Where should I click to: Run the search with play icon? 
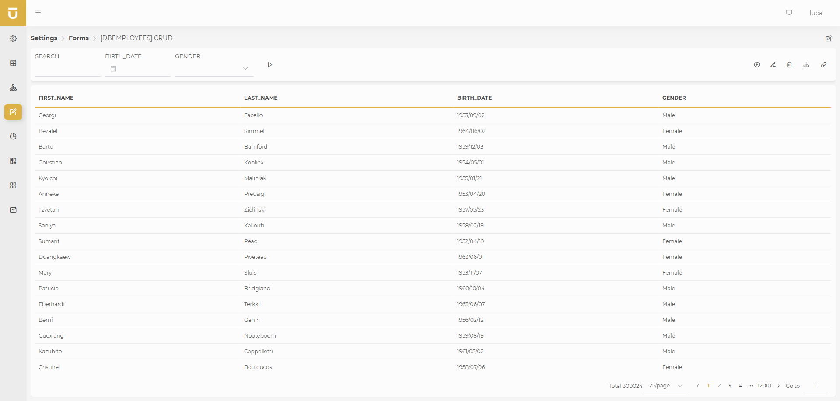point(270,65)
